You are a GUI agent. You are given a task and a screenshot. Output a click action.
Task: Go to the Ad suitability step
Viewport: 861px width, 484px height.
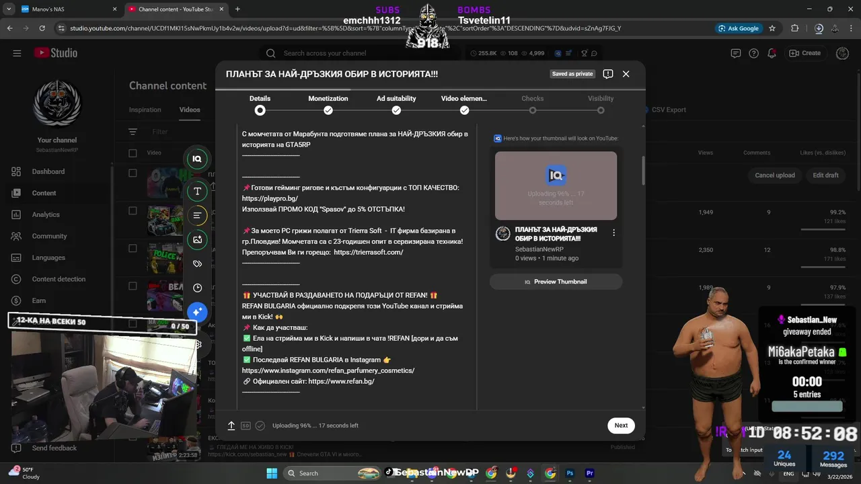(396, 104)
